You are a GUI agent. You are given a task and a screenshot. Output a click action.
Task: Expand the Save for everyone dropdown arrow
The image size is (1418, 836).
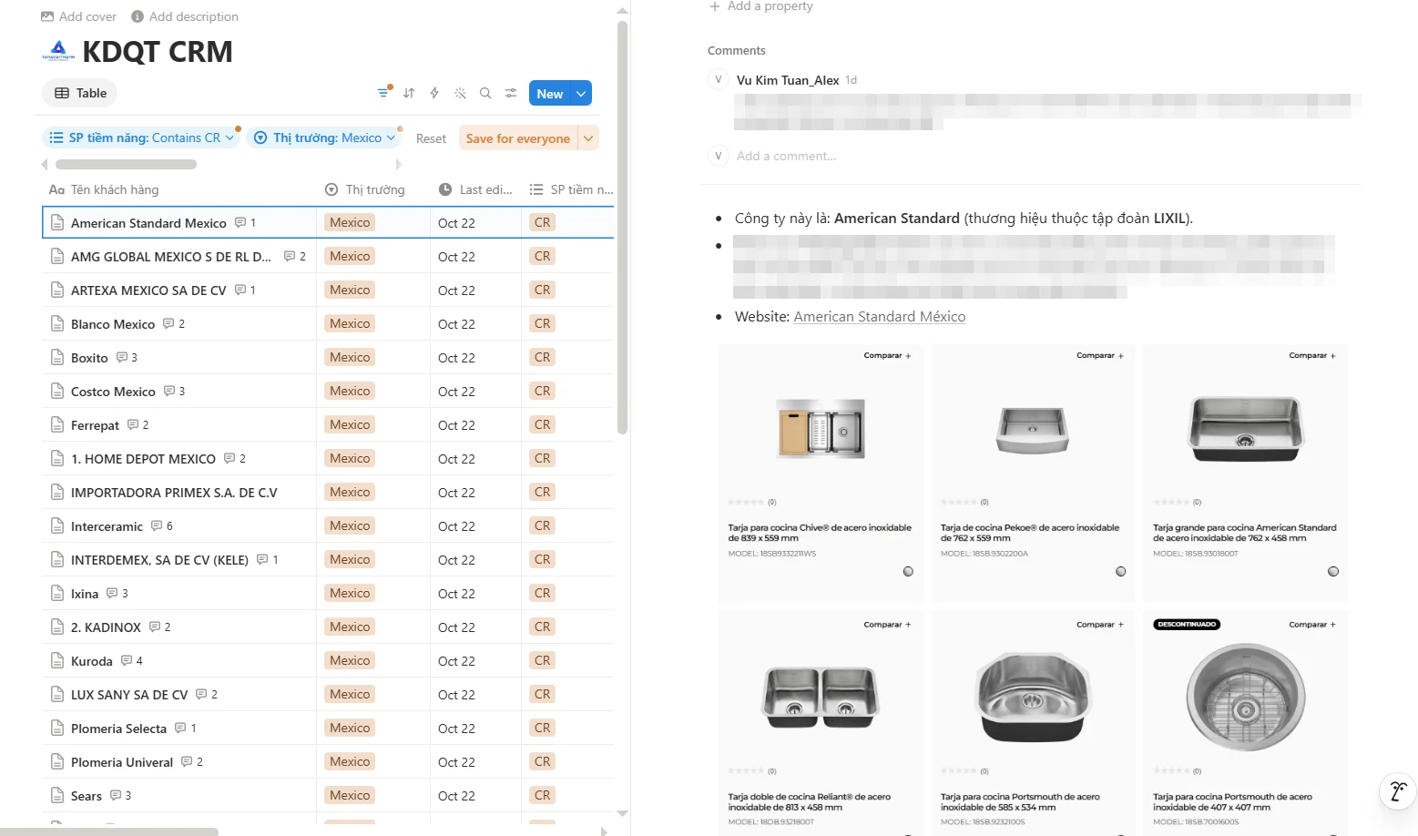pos(588,138)
